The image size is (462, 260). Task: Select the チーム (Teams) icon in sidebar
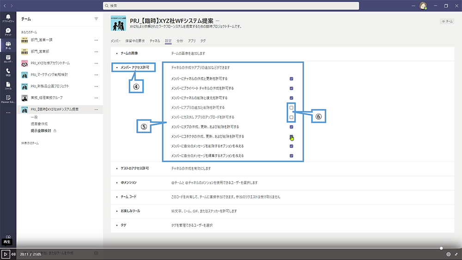(8, 45)
